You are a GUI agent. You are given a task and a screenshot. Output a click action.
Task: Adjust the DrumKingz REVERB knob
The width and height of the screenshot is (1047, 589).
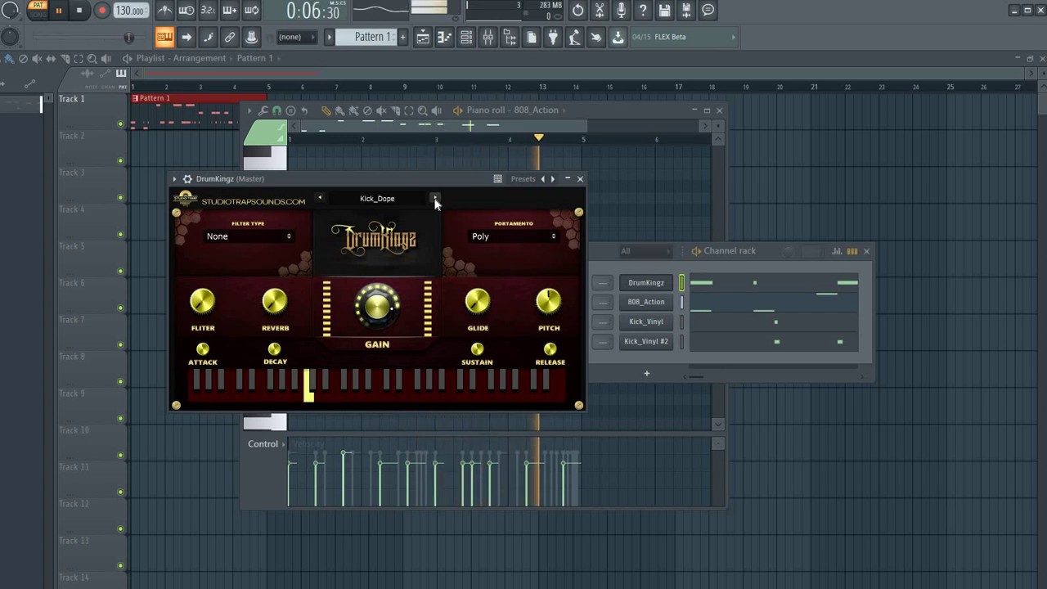[x=275, y=302]
